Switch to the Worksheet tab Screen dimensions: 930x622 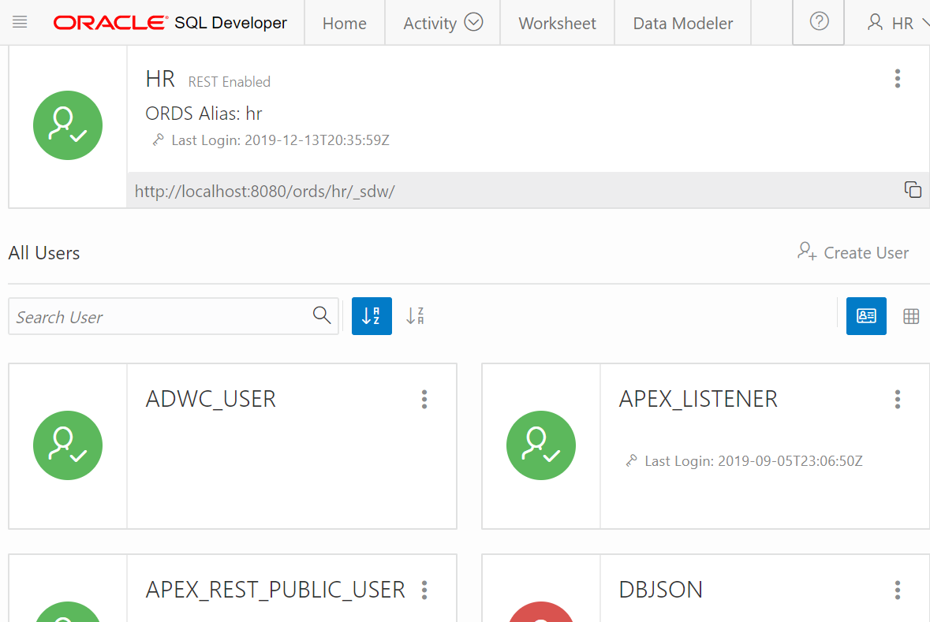(557, 23)
